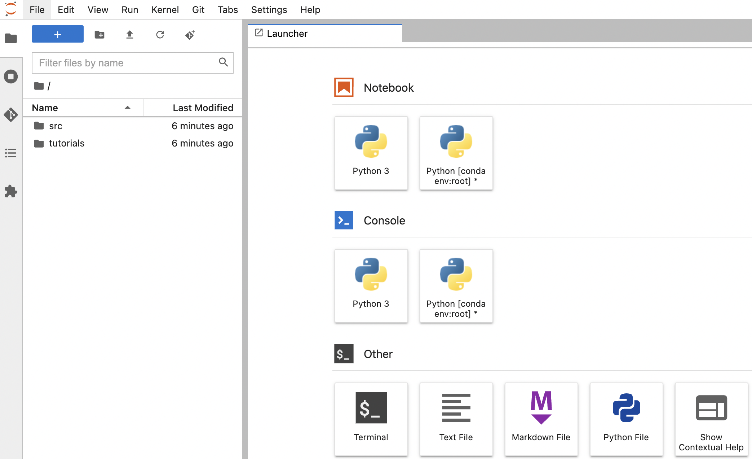Open the Settings menu

tap(269, 9)
